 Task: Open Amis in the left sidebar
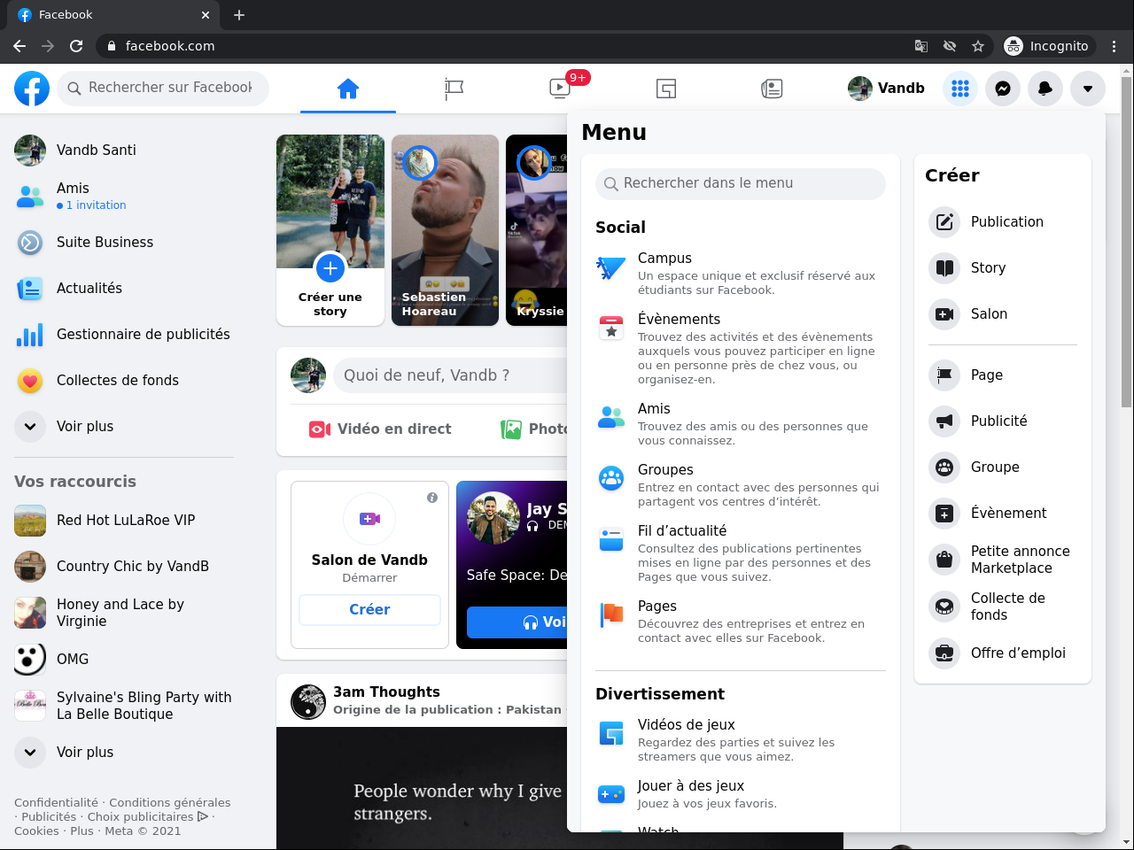[x=124, y=196]
